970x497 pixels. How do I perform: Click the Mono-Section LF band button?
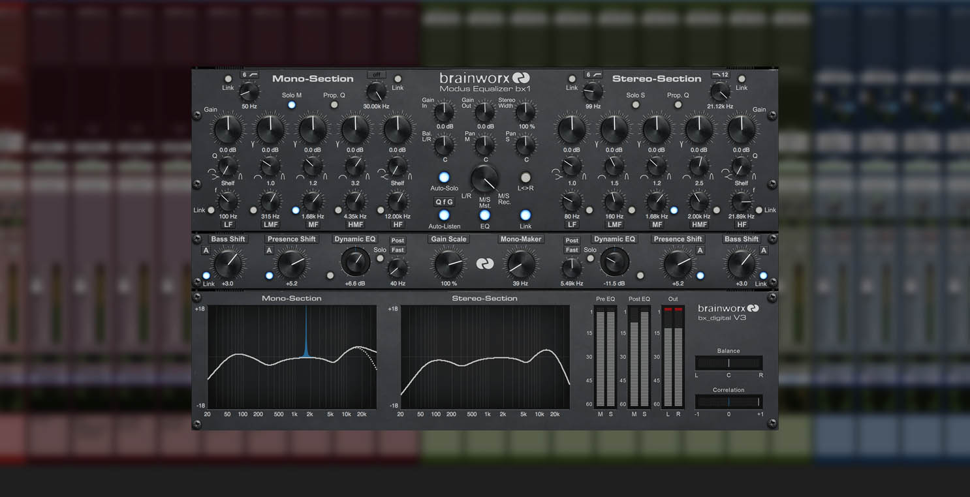tap(228, 224)
